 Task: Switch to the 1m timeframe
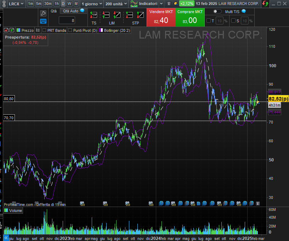[30, 4]
